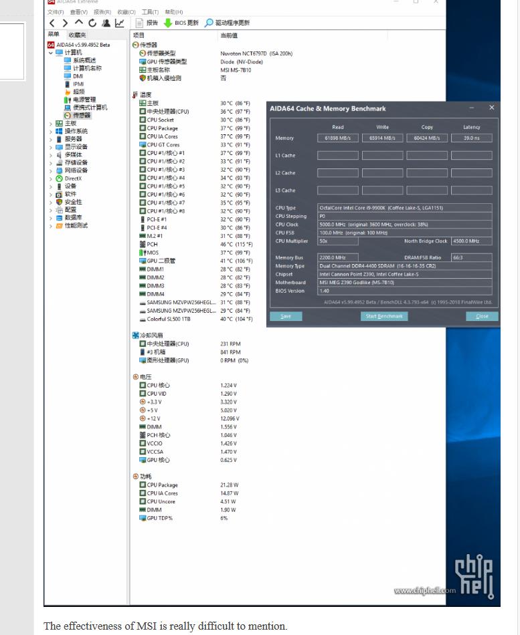Click the 配置 configuration icon in tree
The width and height of the screenshot is (520, 635).
pos(59,210)
